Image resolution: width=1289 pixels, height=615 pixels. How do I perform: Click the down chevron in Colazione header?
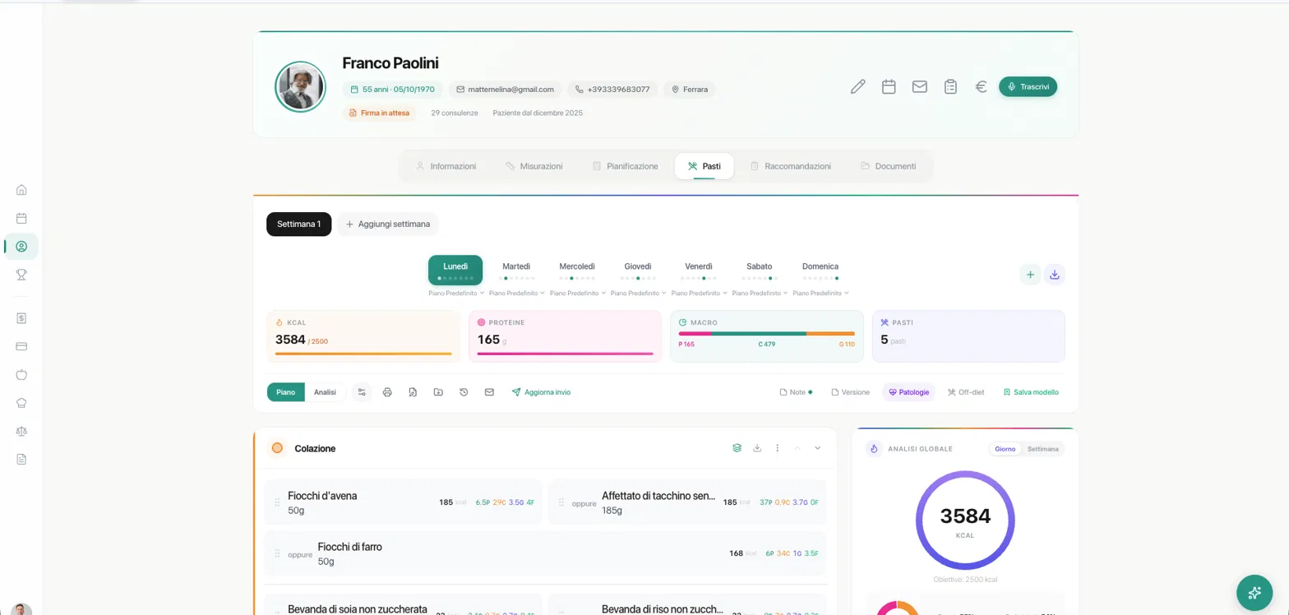click(x=817, y=448)
